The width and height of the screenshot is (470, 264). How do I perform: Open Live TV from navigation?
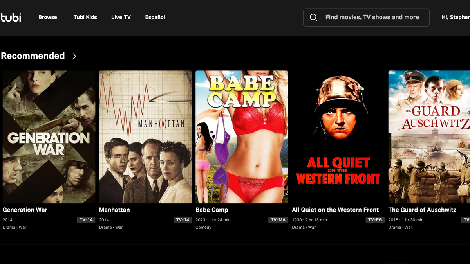121,17
